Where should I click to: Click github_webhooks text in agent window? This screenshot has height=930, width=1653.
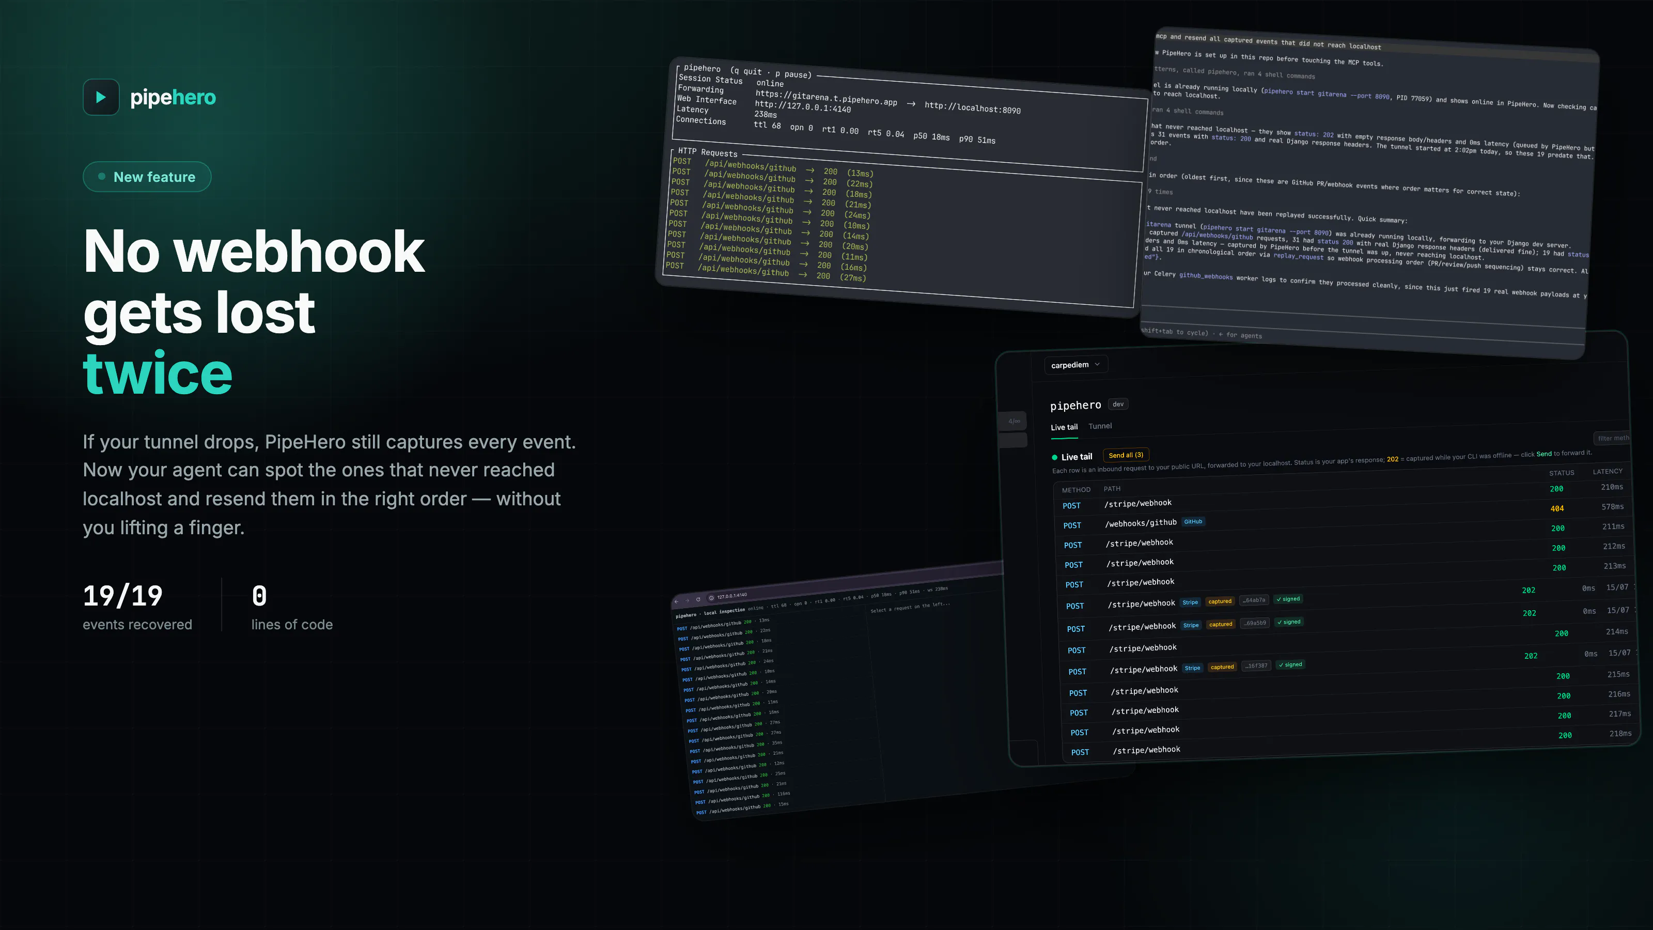1205,276
